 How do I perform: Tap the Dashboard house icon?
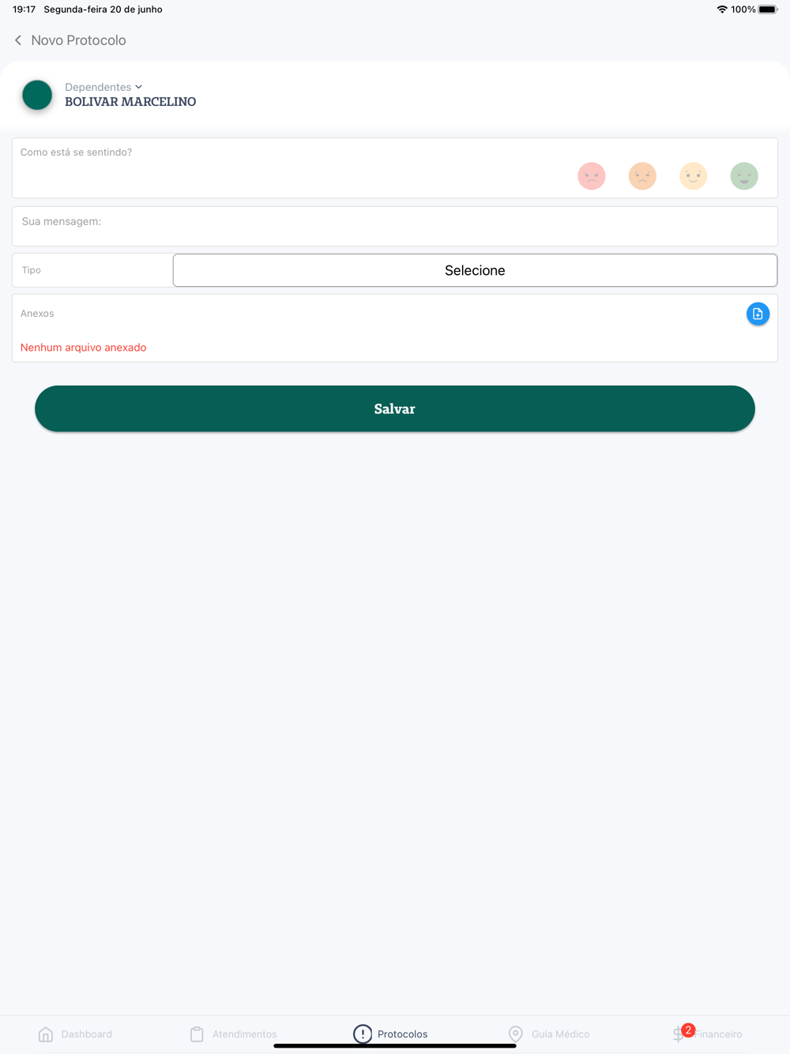(46, 1033)
